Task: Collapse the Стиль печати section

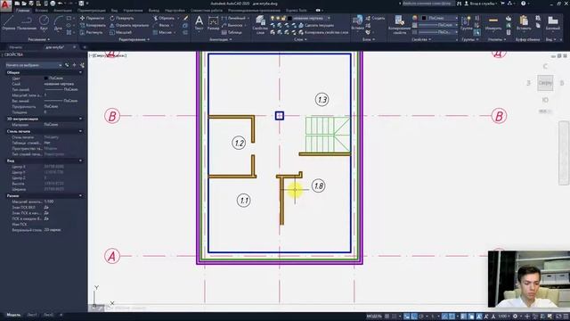Action: click(81, 131)
